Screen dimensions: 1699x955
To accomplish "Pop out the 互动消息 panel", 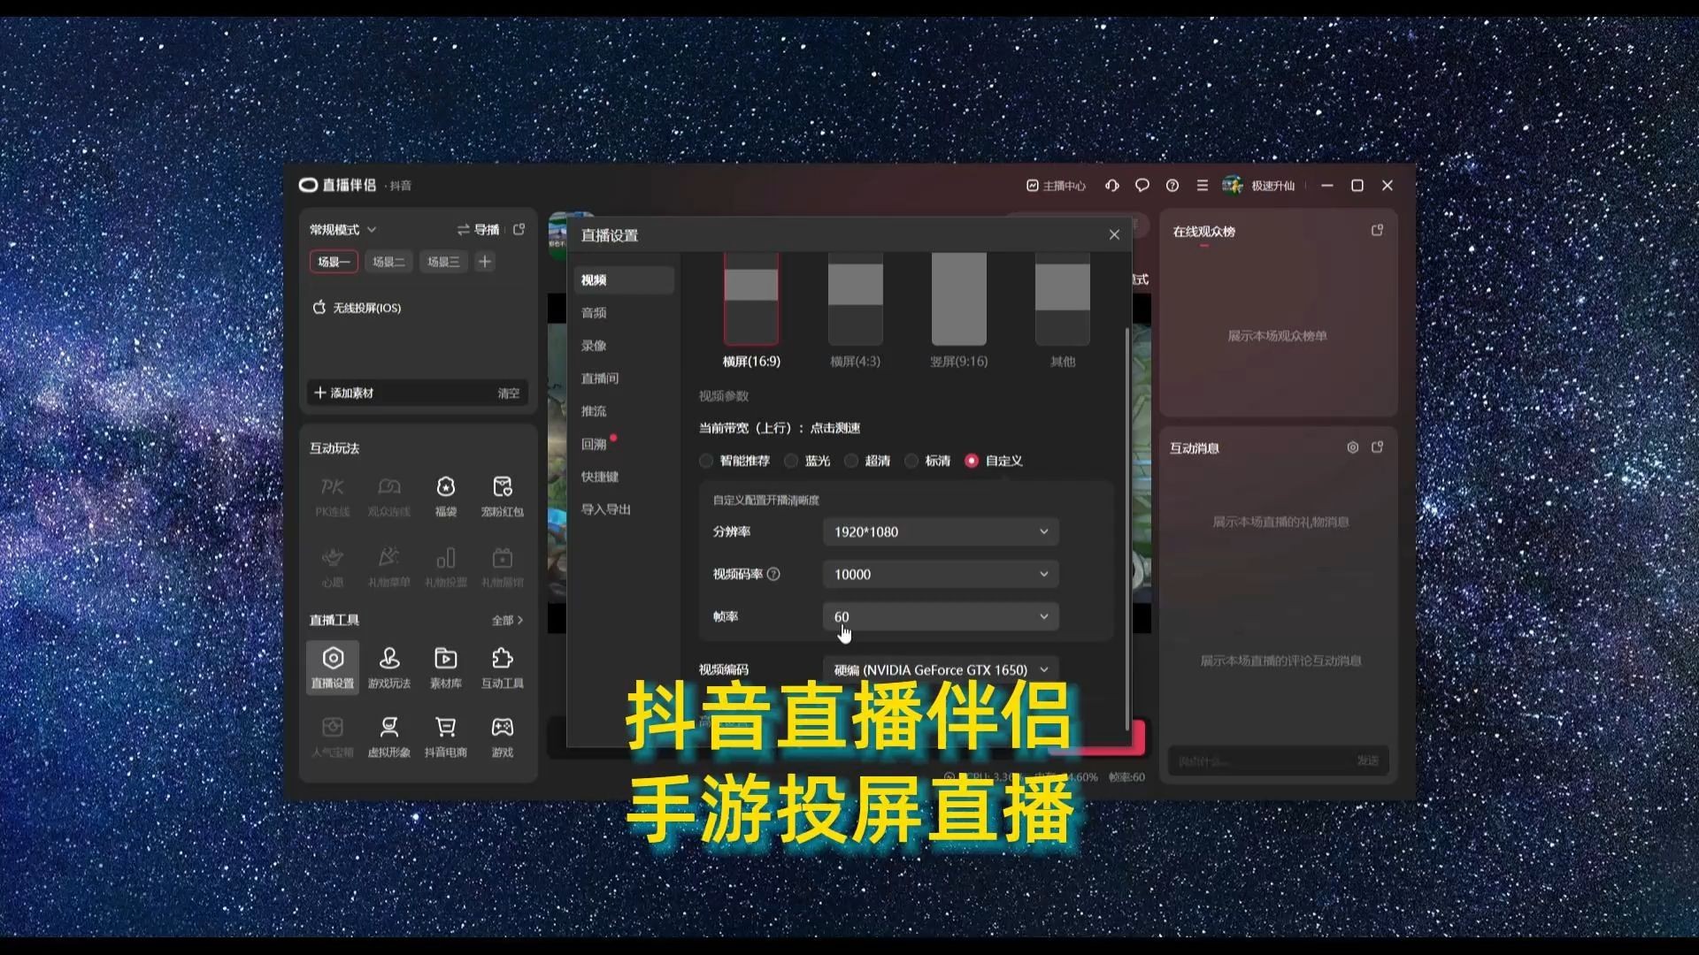I will click(x=1377, y=447).
